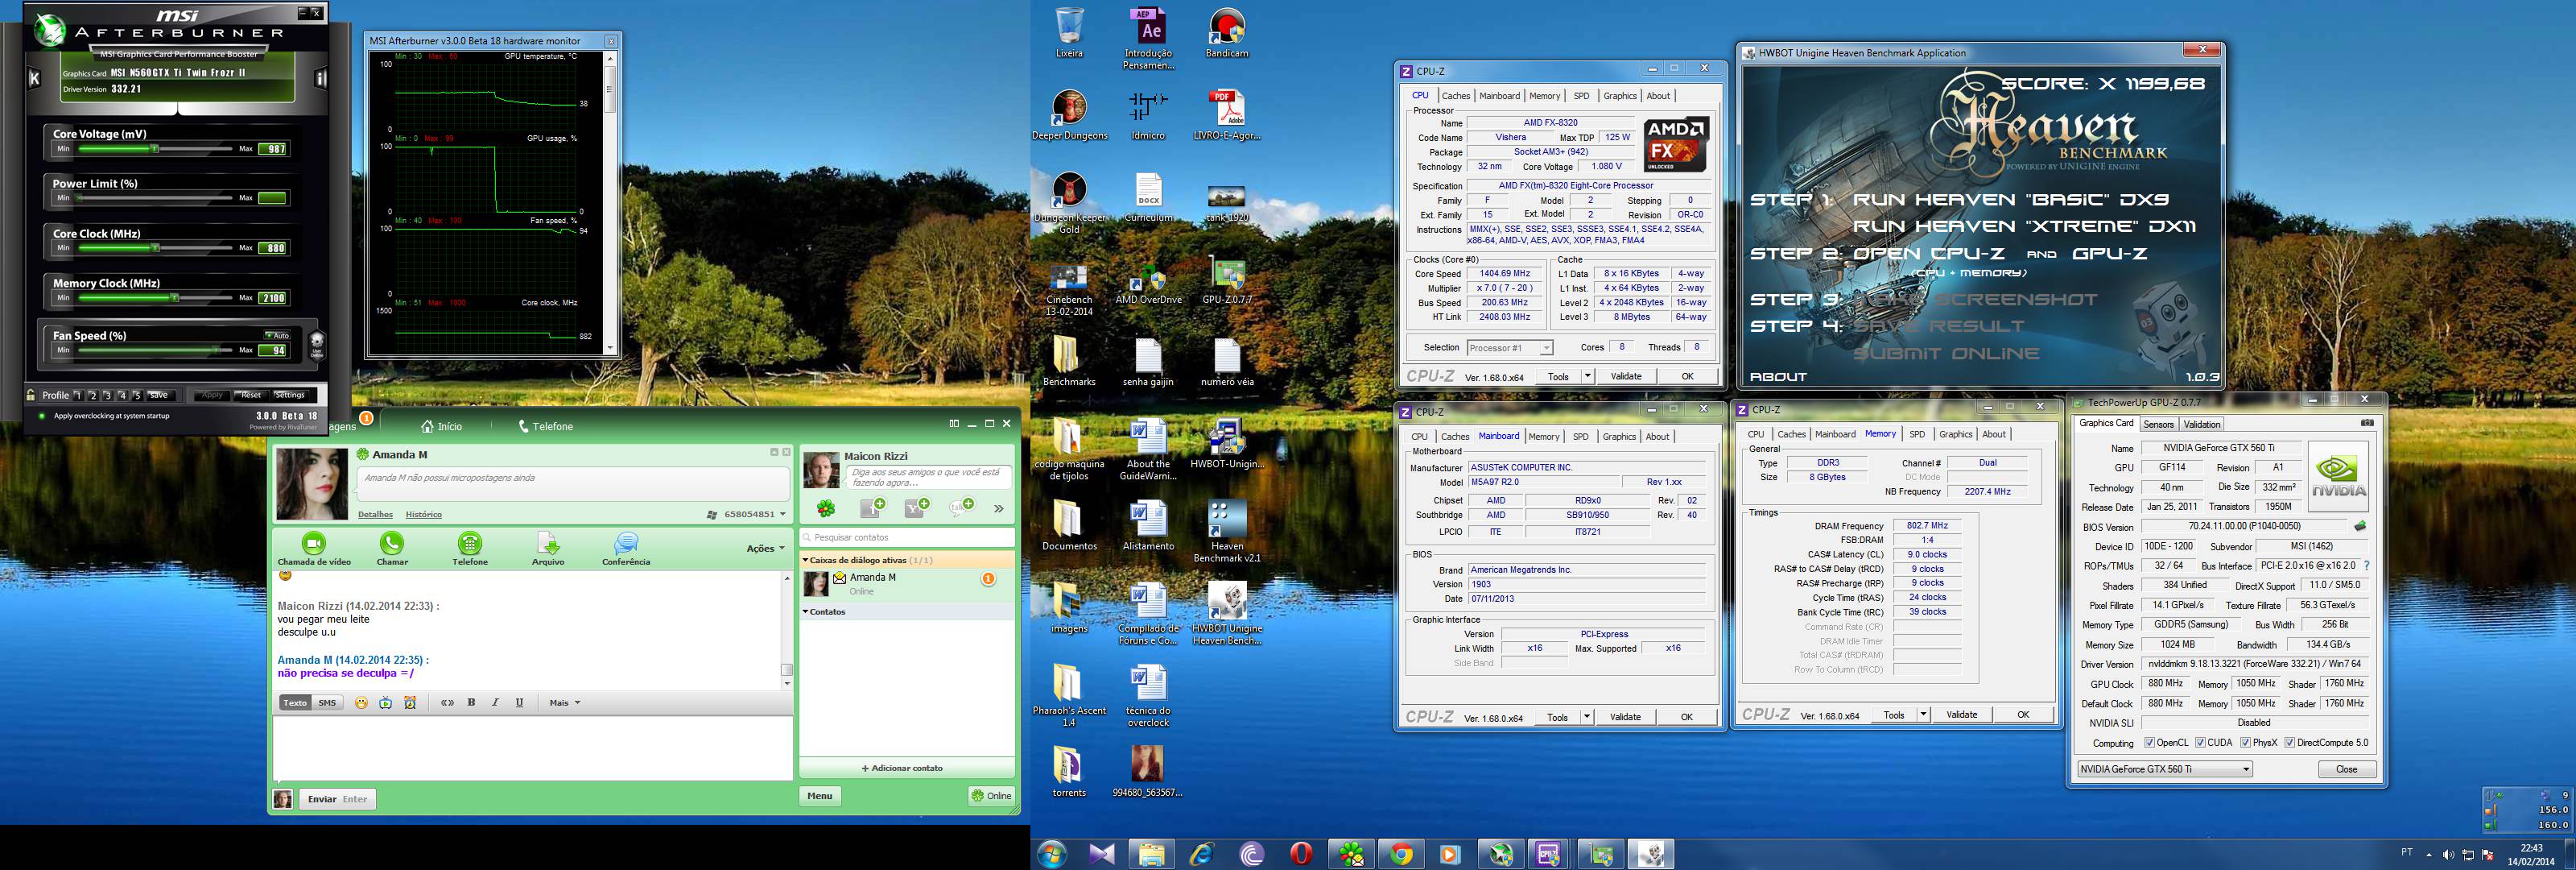Image resolution: width=2576 pixels, height=870 pixels.
Task: Toggle apply overclocking at system startup
Action: (x=41, y=416)
